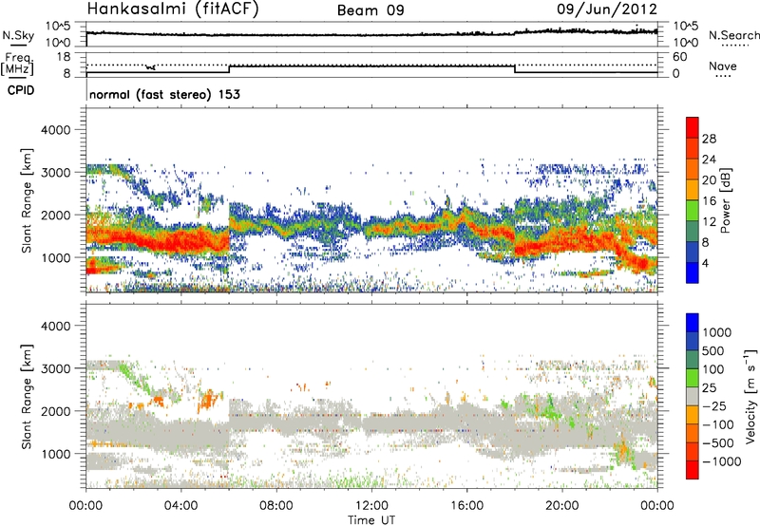
Task: Click the '20:00' time tick label
Action: [561, 506]
